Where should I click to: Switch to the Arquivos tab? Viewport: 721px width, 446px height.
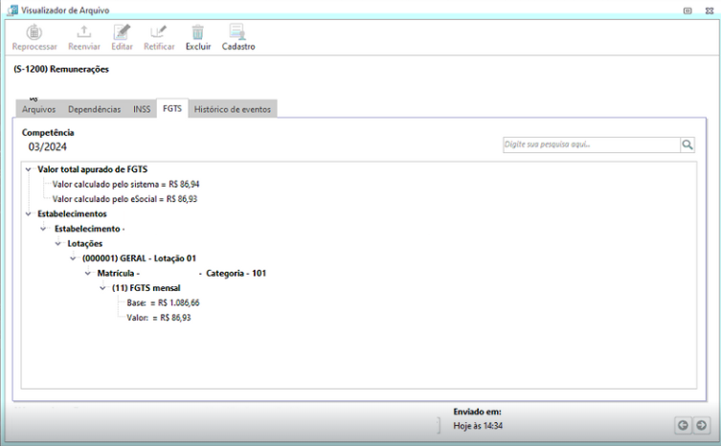point(38,109)
